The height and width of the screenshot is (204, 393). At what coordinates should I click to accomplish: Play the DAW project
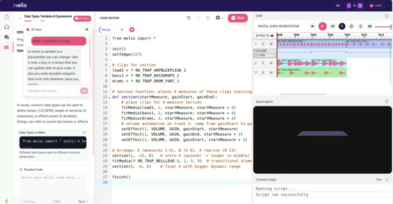pos(323,26)
